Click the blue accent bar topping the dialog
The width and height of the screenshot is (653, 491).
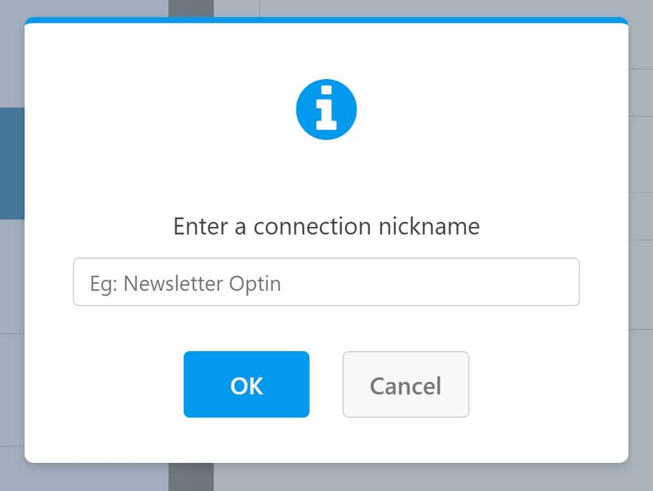(326, 20)
